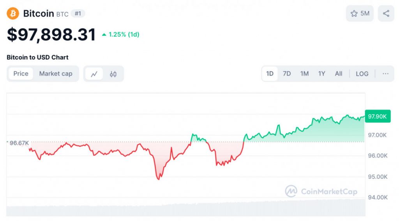Add Bitcoin to watchlist via star button
Screen dimensions: 399x221
click(360, 14)
